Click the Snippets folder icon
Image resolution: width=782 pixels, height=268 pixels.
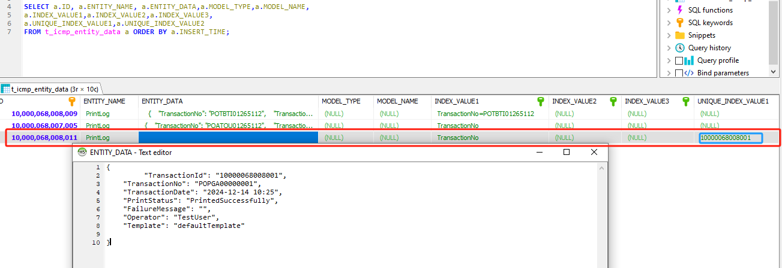pyautogui.click(x=679, y=35)
